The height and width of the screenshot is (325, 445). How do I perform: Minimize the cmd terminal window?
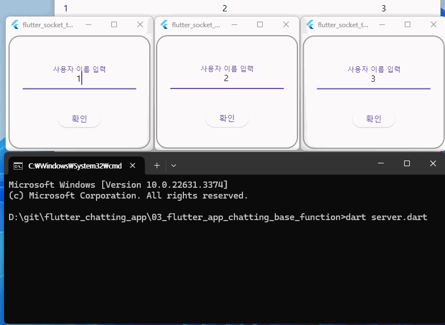(381, 163)
